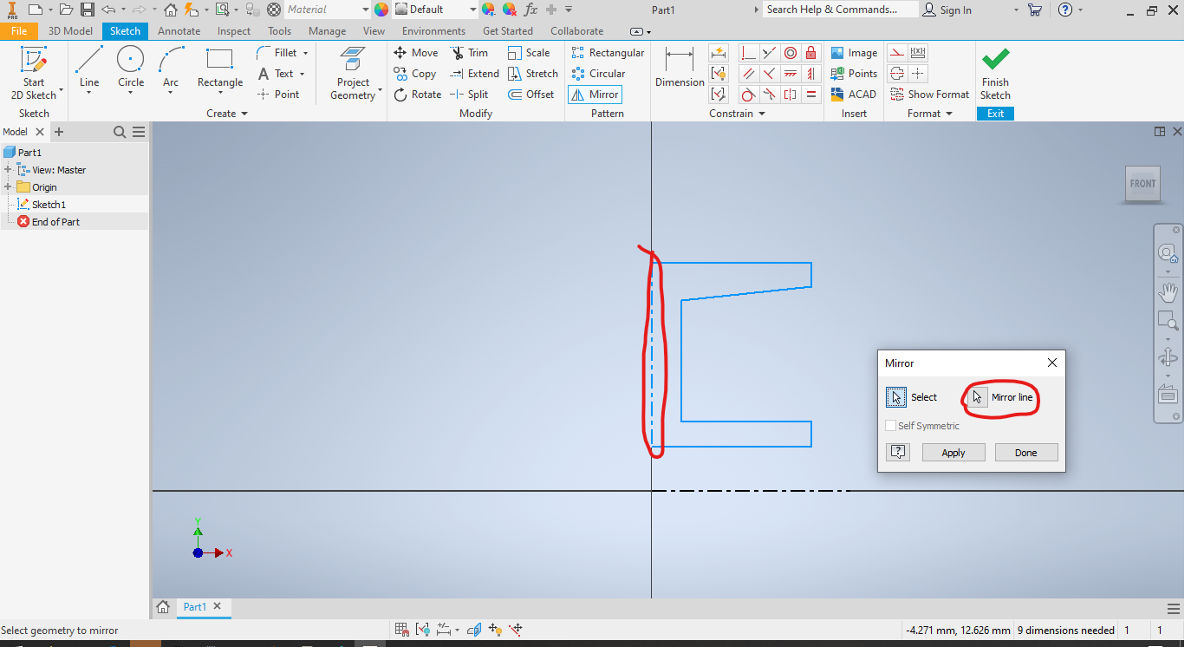Click the appearance color wheel

(x=381, y=10)
